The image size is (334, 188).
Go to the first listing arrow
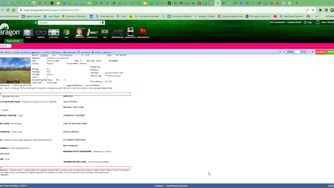point(280,52)
